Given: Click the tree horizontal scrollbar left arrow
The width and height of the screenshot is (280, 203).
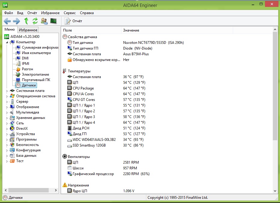Looking at the screenshot, I should coord(5,190).
